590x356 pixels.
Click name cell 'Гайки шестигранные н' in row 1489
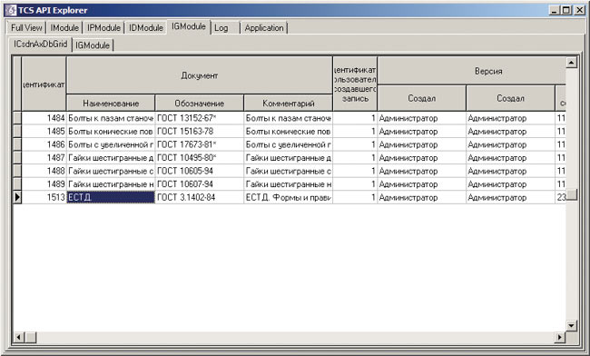coord(111,184)
